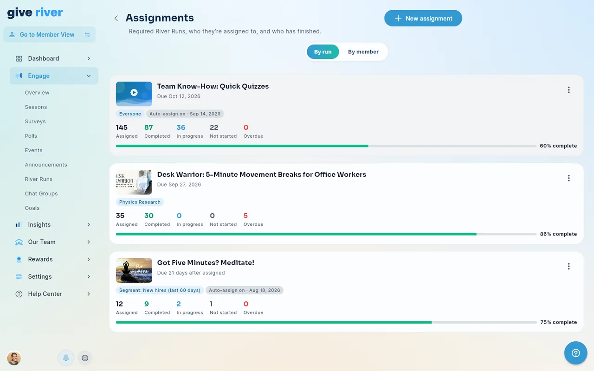
Task: Open the notifications bell at the bottom
Action: [x=66, y=358]
